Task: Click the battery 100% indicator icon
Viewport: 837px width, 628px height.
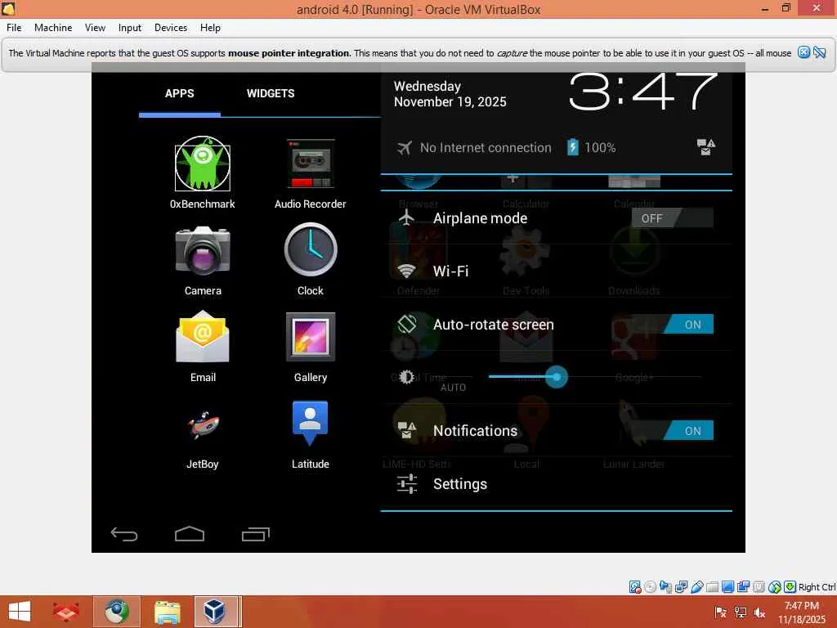Action: (572, 147)
